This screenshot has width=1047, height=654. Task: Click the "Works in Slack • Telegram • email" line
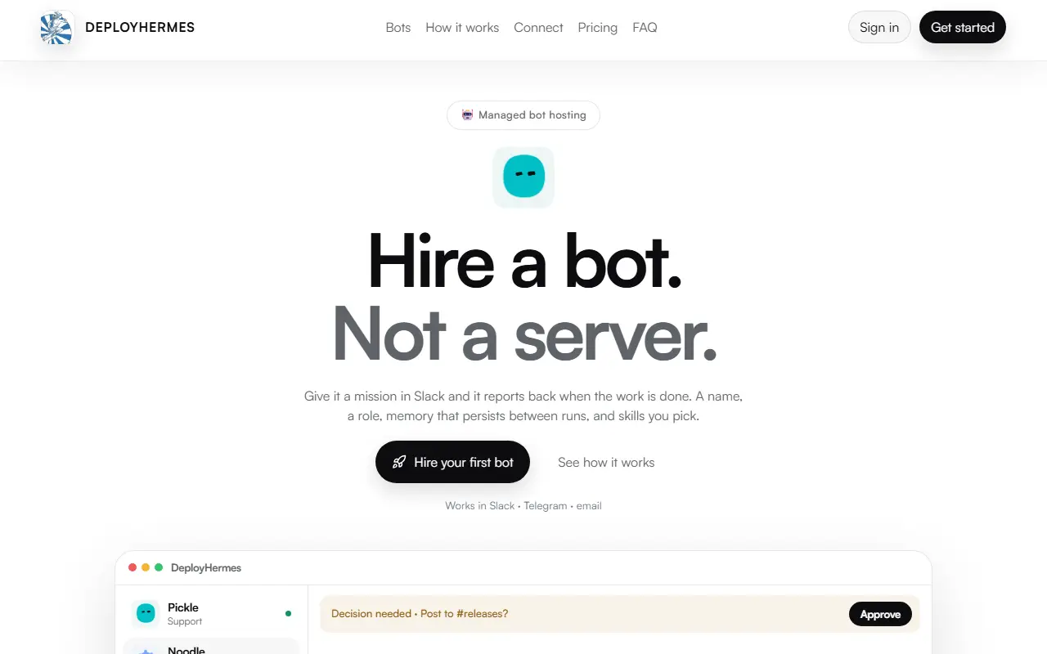(523, 506)
